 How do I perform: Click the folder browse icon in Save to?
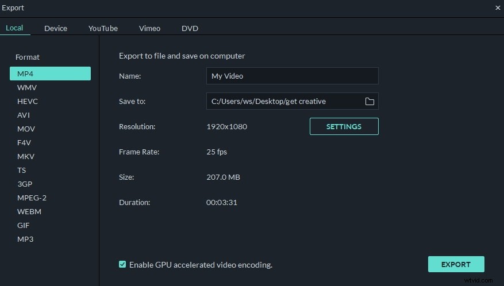(370, 102)
